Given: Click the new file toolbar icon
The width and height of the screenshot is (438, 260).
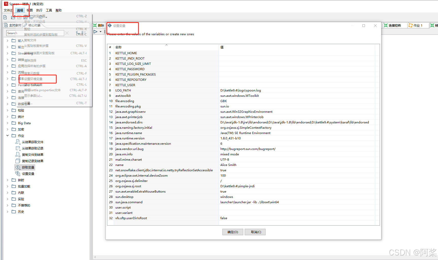Looking at the screenshot, I should tap(5, 17).
